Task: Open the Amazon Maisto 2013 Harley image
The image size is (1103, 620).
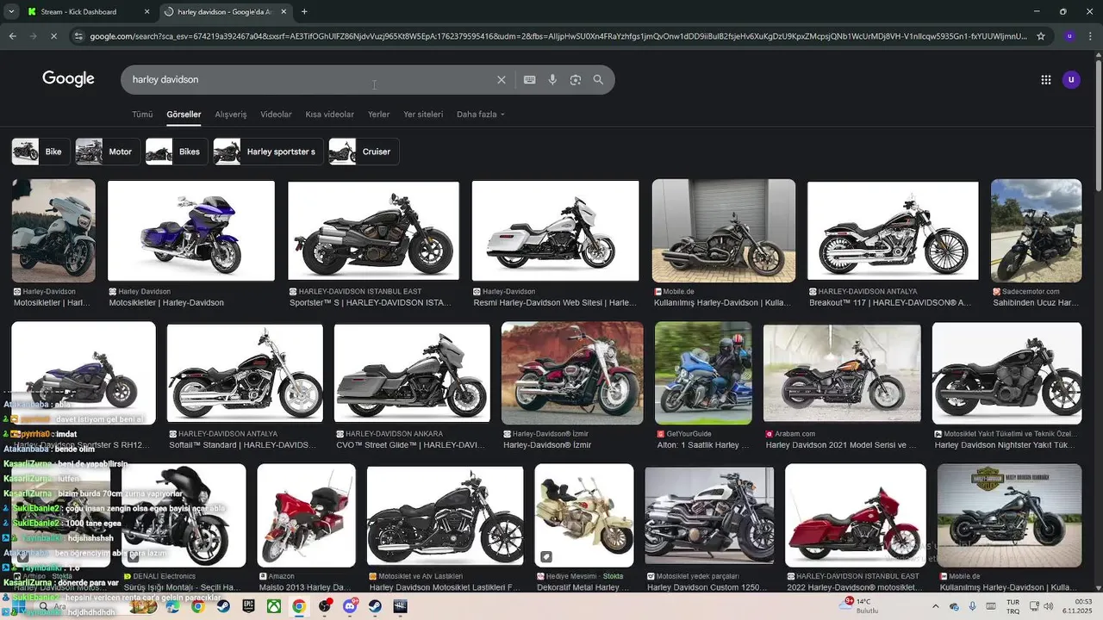Action: pos(306,515)
